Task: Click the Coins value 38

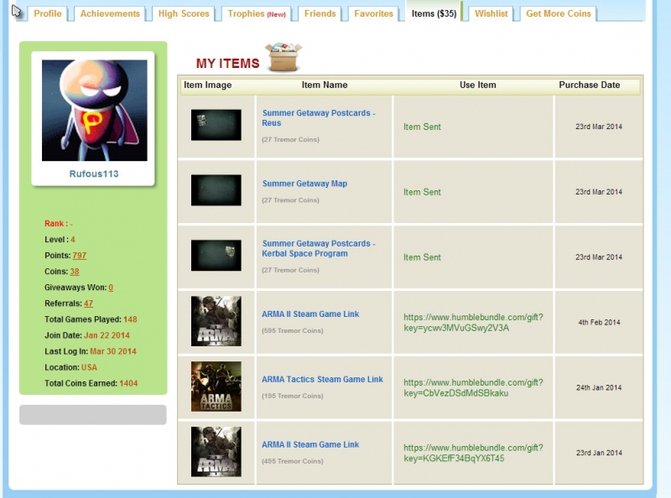Action: pyautogui.click(x=75, y=272)
